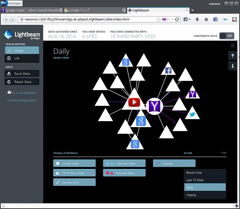Viewport: 240px width, 209px height.
Task: Hide the toggle controls panel
Action: (223, 153)
